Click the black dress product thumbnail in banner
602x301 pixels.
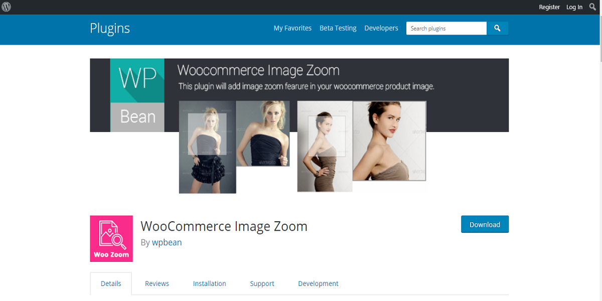point(208,147)
